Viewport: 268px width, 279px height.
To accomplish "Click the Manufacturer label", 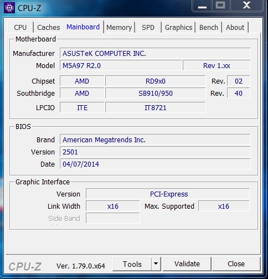I will pos(34,54).
